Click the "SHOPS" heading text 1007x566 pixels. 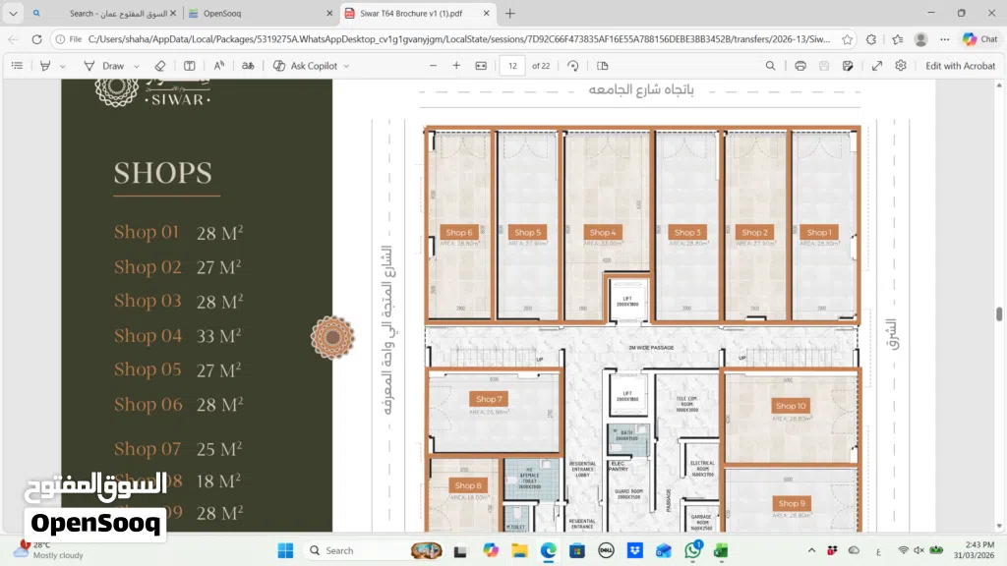click(x=162, y=173)
